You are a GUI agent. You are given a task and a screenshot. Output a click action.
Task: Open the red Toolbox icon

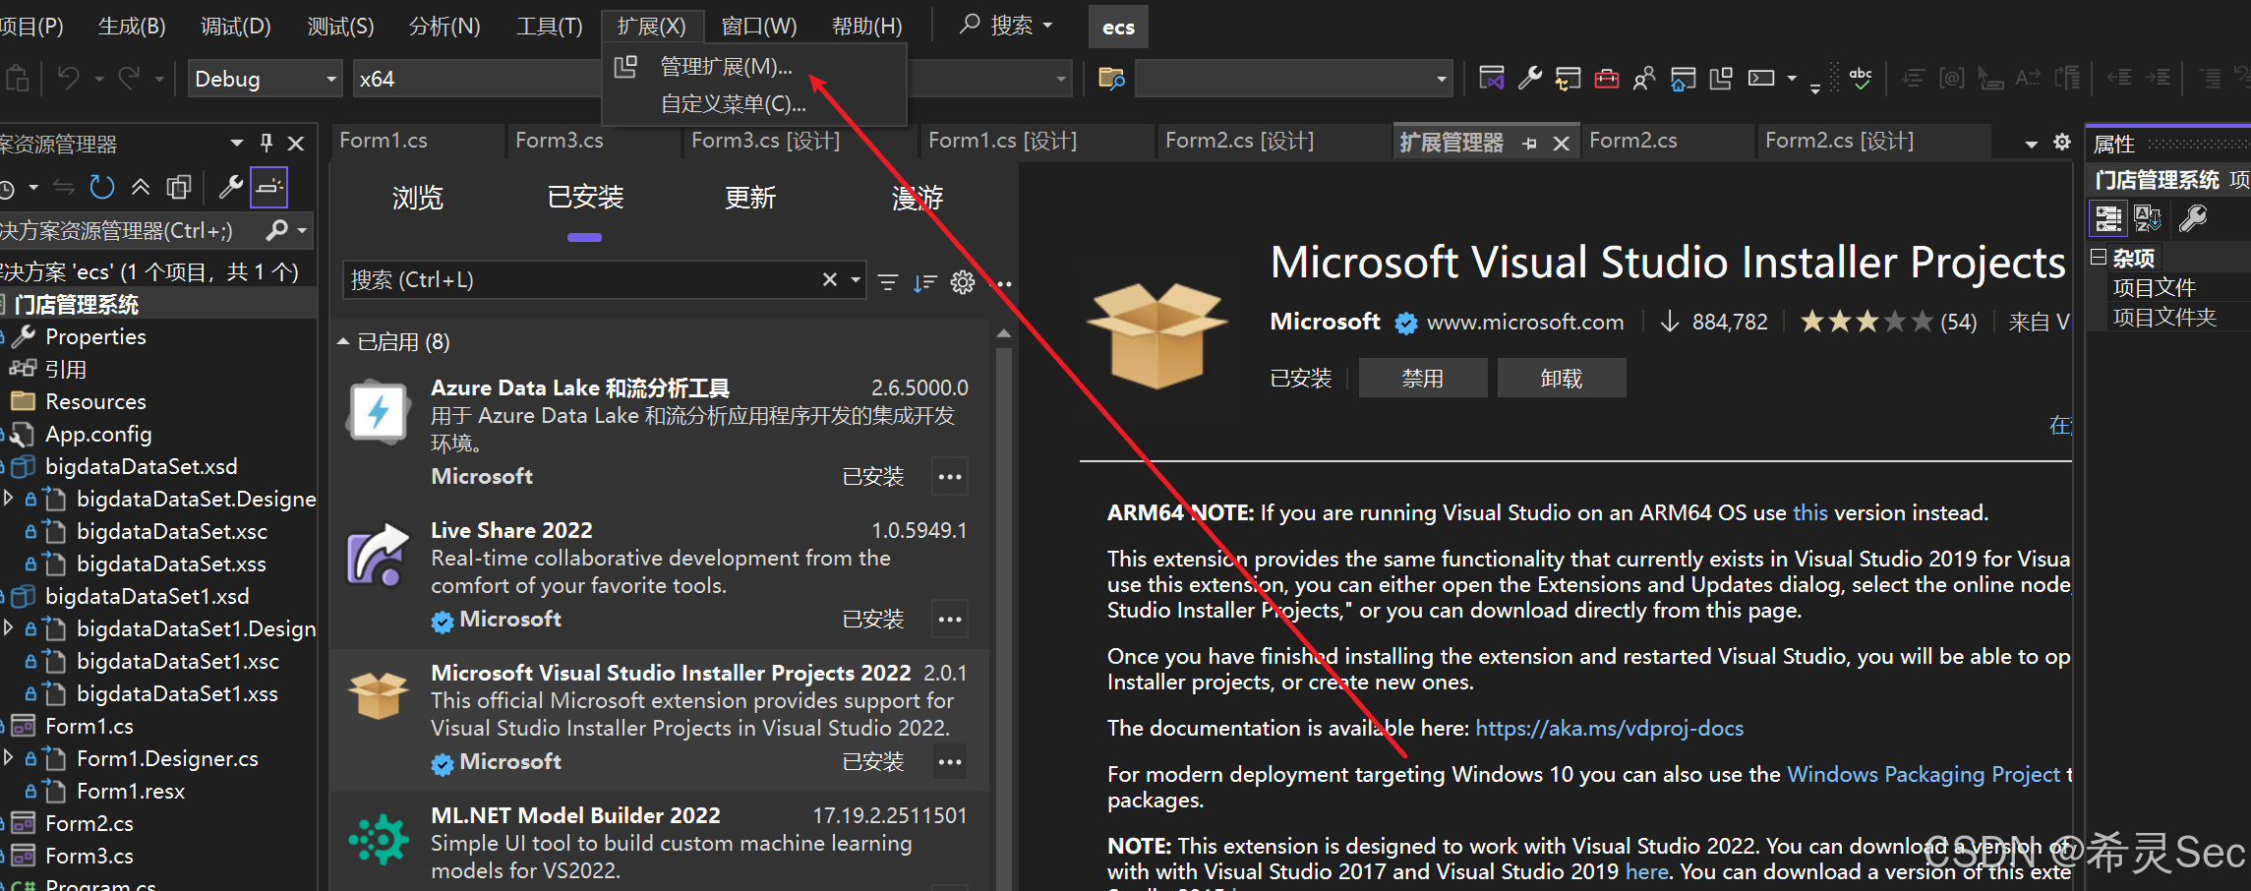coord(1607,79)
